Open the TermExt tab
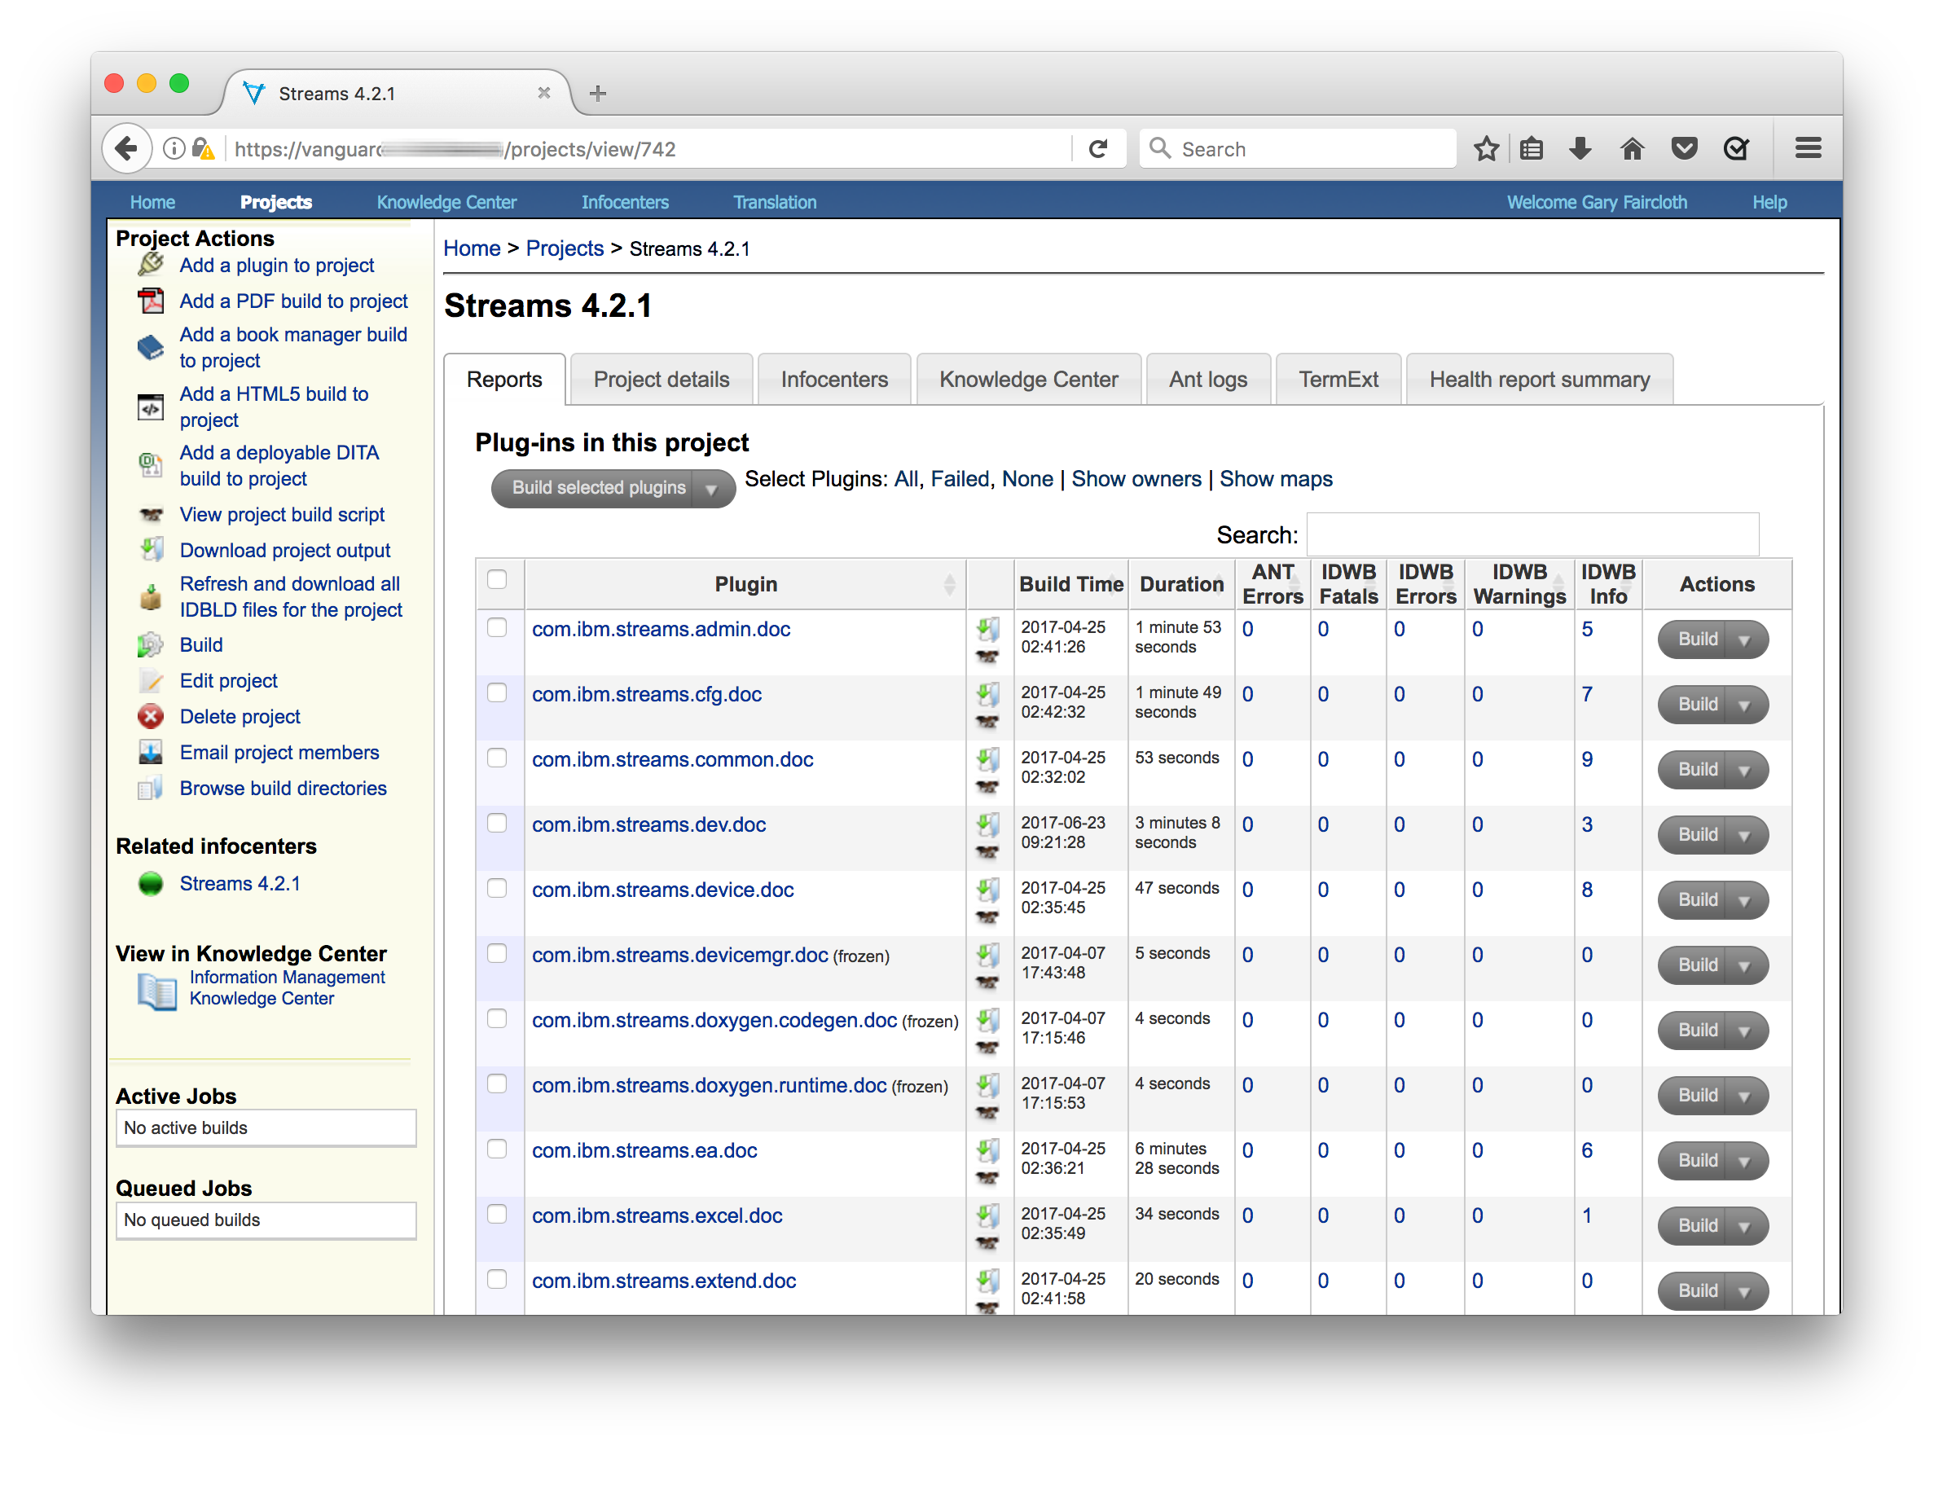This screenshot has height=1512, width=1934. [x=1338, y=380]
